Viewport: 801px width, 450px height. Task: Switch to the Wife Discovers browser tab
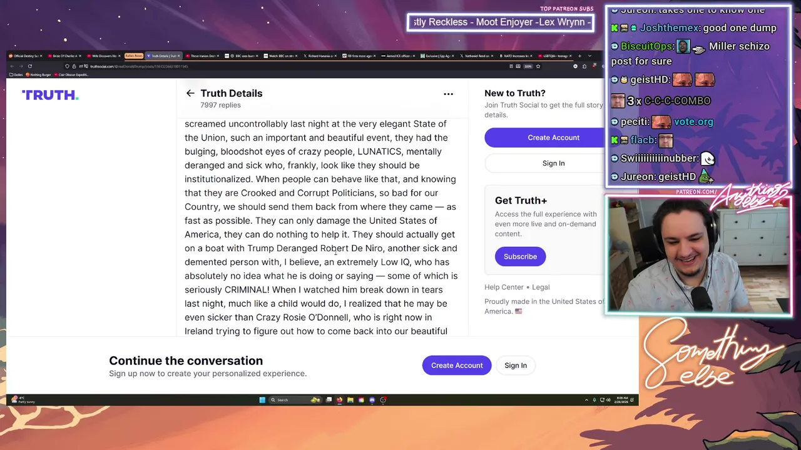105,56
